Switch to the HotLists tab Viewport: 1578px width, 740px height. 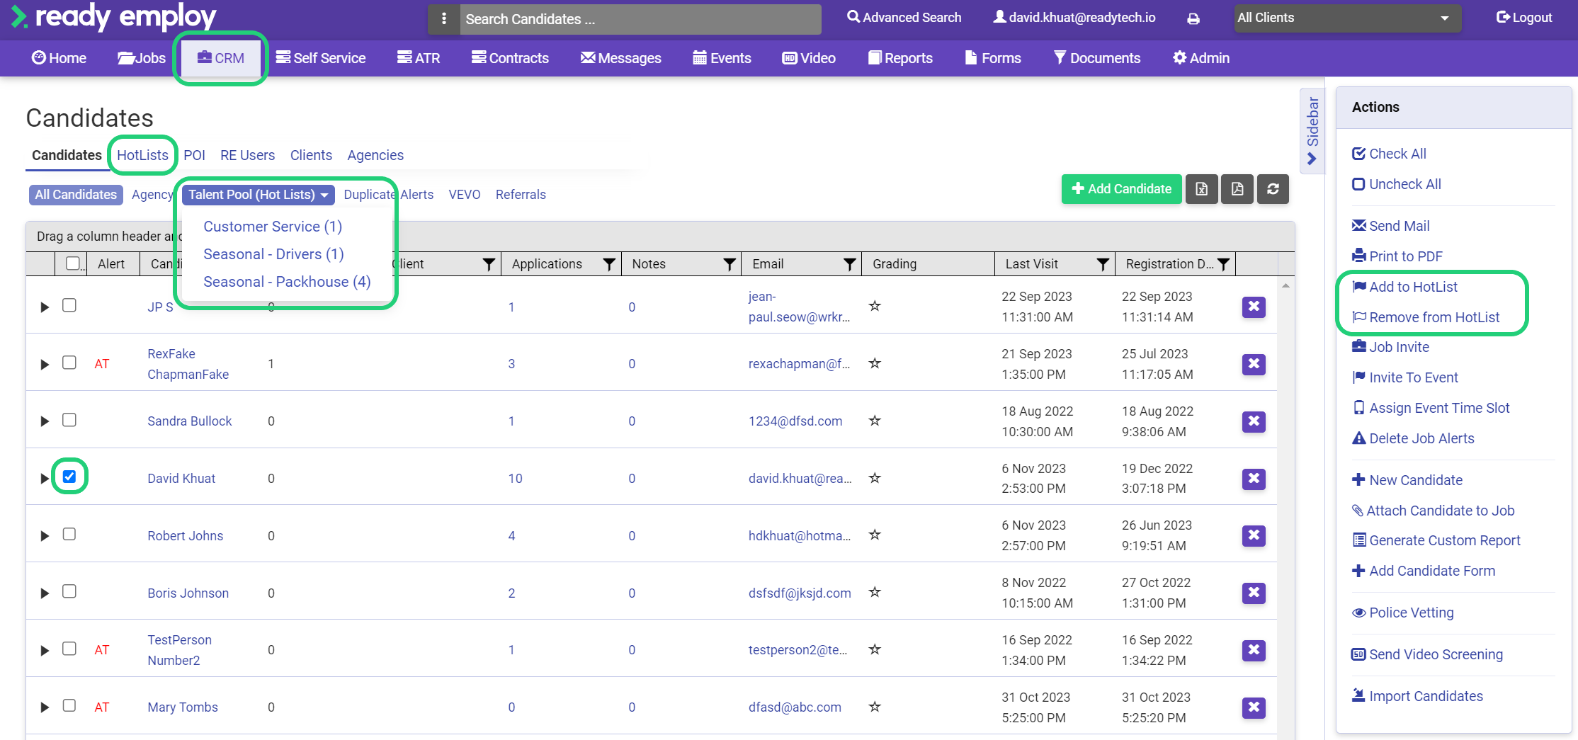click(x=142, y=155)
